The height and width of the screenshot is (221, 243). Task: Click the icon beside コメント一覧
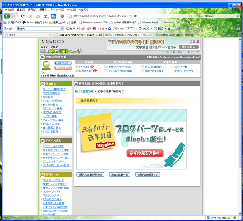tap(173, 67)
